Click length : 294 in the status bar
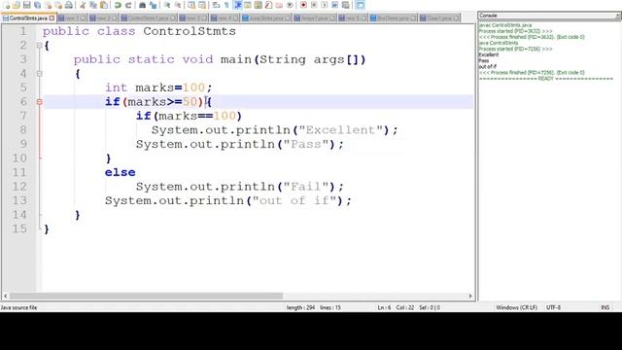The image size is (622, 350). 300,307
